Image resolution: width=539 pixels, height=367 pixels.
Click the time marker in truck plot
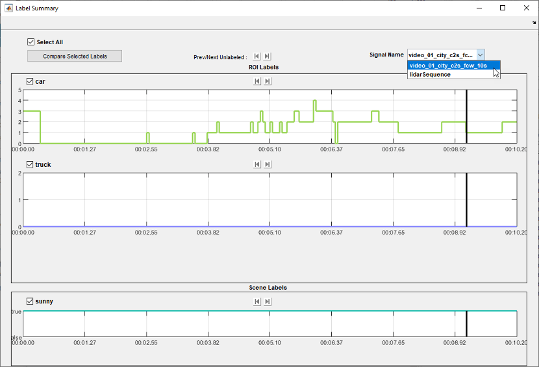tap(466, 199)
